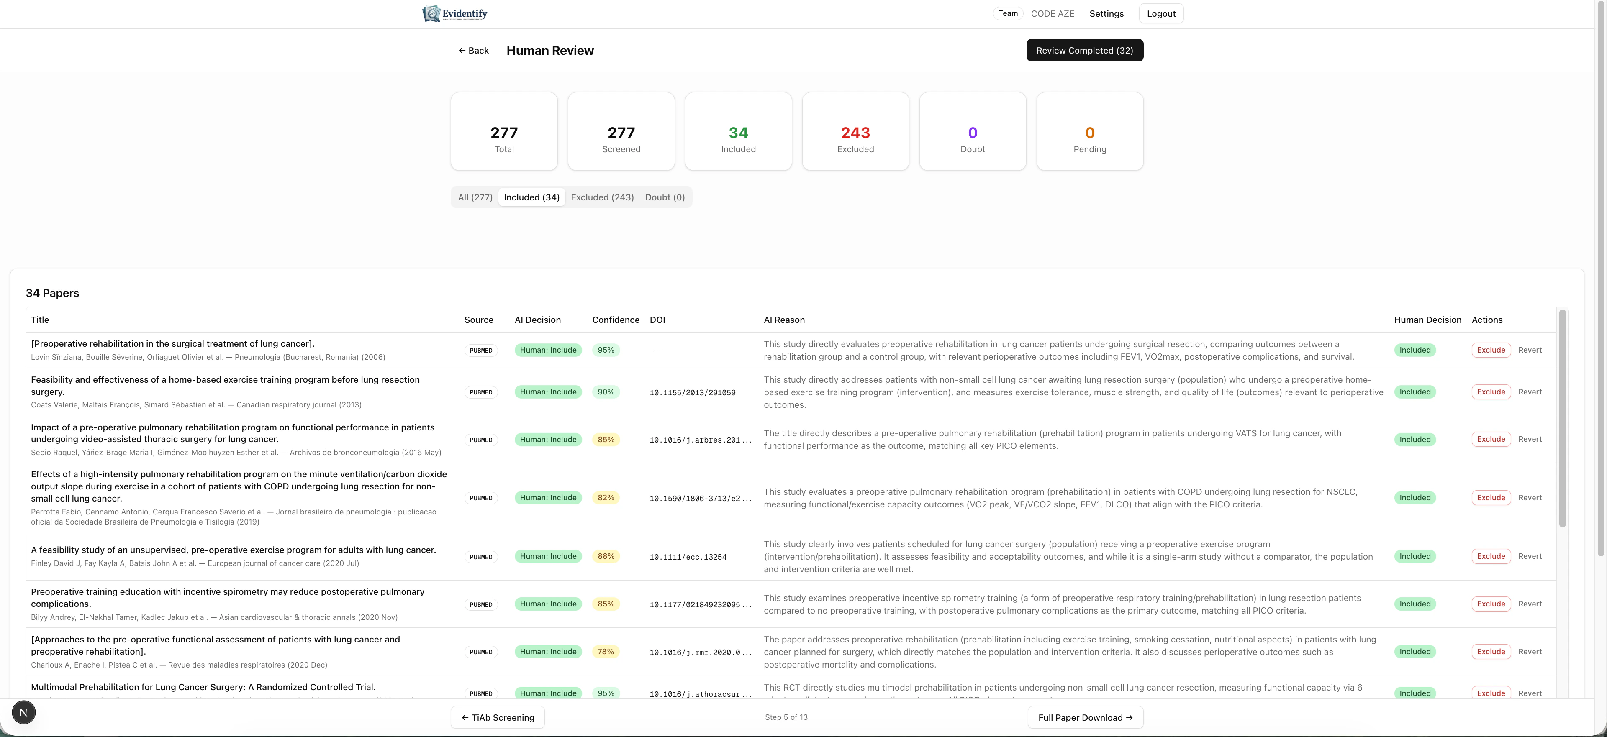Click the 0 Doubt stat card

coord(973,132)
